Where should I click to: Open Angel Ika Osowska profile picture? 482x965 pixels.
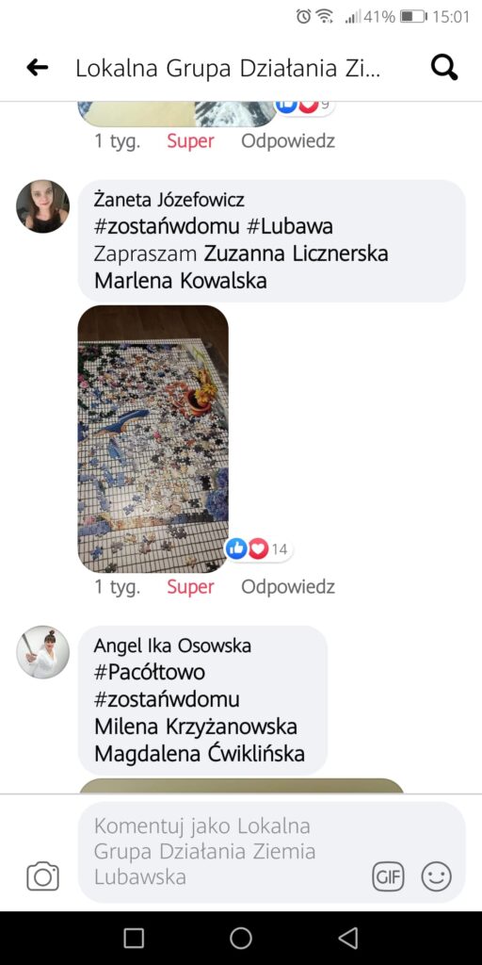pos(42,652)
